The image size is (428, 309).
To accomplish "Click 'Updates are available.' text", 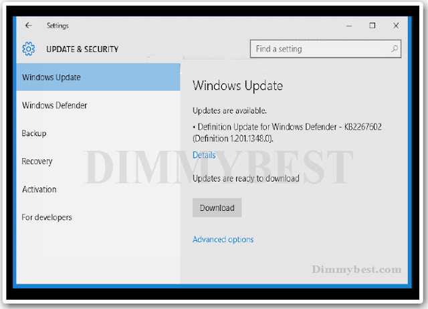I will [x=229, y=111].
